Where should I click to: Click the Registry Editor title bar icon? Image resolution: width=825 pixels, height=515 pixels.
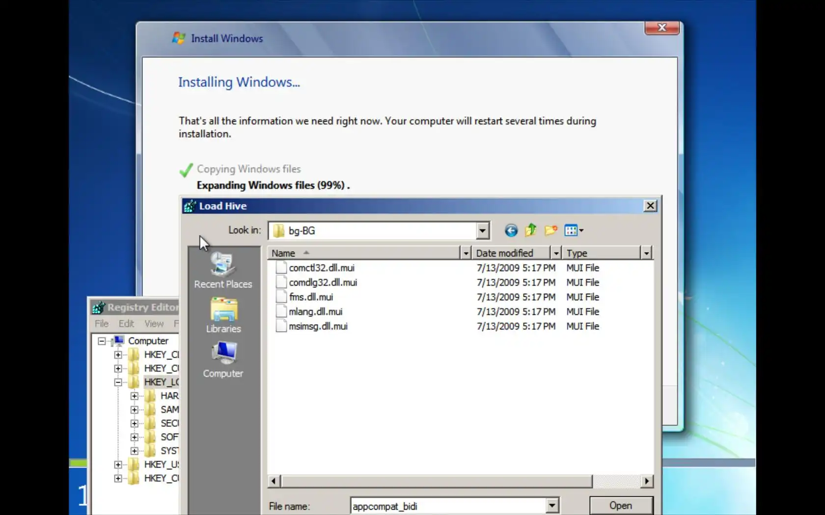[x=98, y=308]
